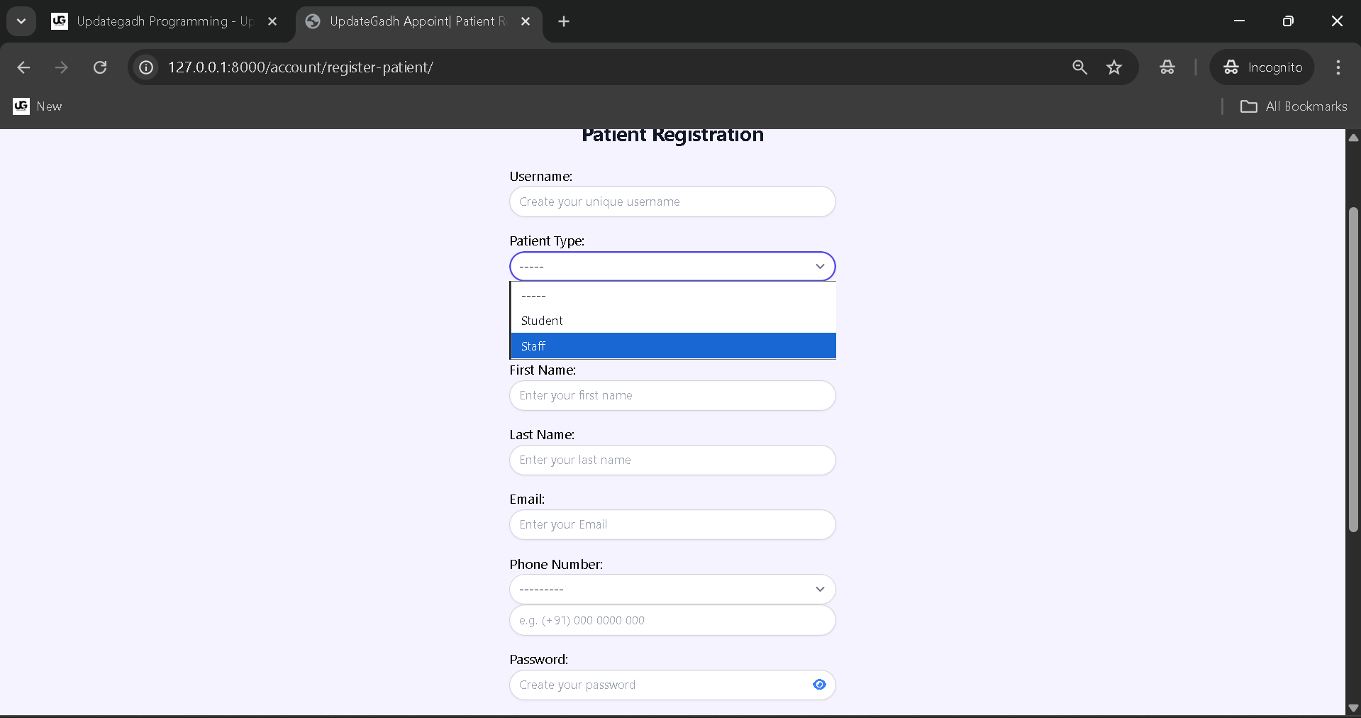Screen dimensions: 1361x718
Task: Click the Username input field
Action: point(672,201)
